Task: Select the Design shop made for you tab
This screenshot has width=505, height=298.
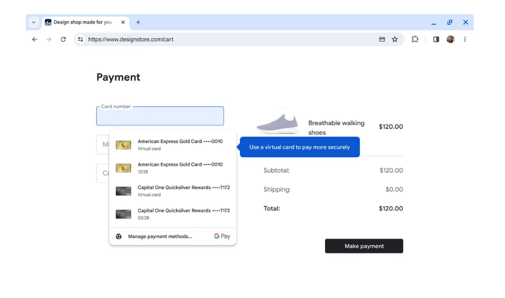Action: click(82, 22)
